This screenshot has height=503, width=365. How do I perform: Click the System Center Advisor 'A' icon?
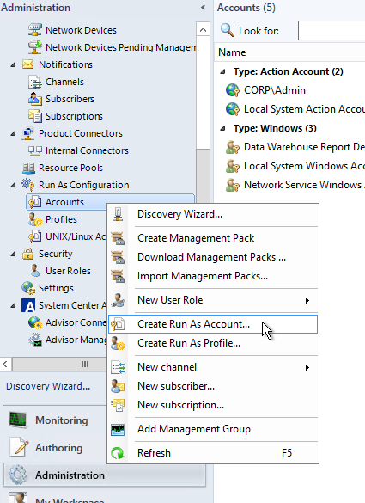tap(28, 305)
